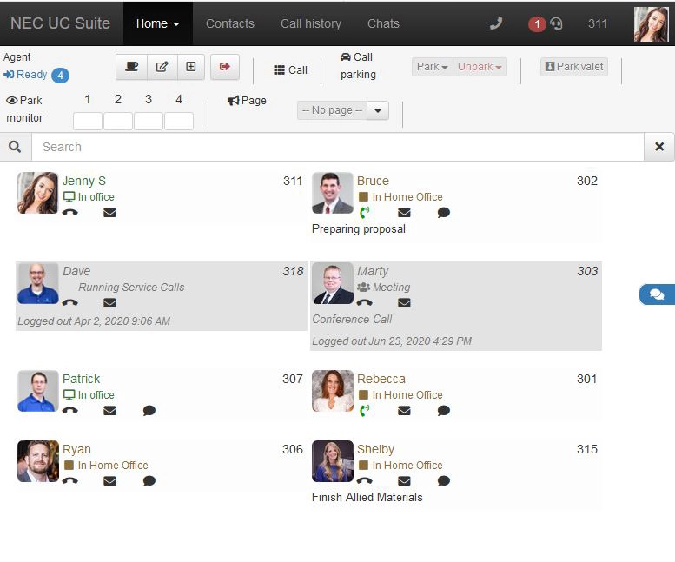Click Rebecca's green active call icon
Screen dimensions: 675x562
(364, 410)
